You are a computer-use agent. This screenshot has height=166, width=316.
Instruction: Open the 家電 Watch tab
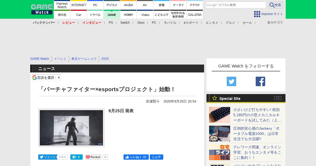(161, 5)
